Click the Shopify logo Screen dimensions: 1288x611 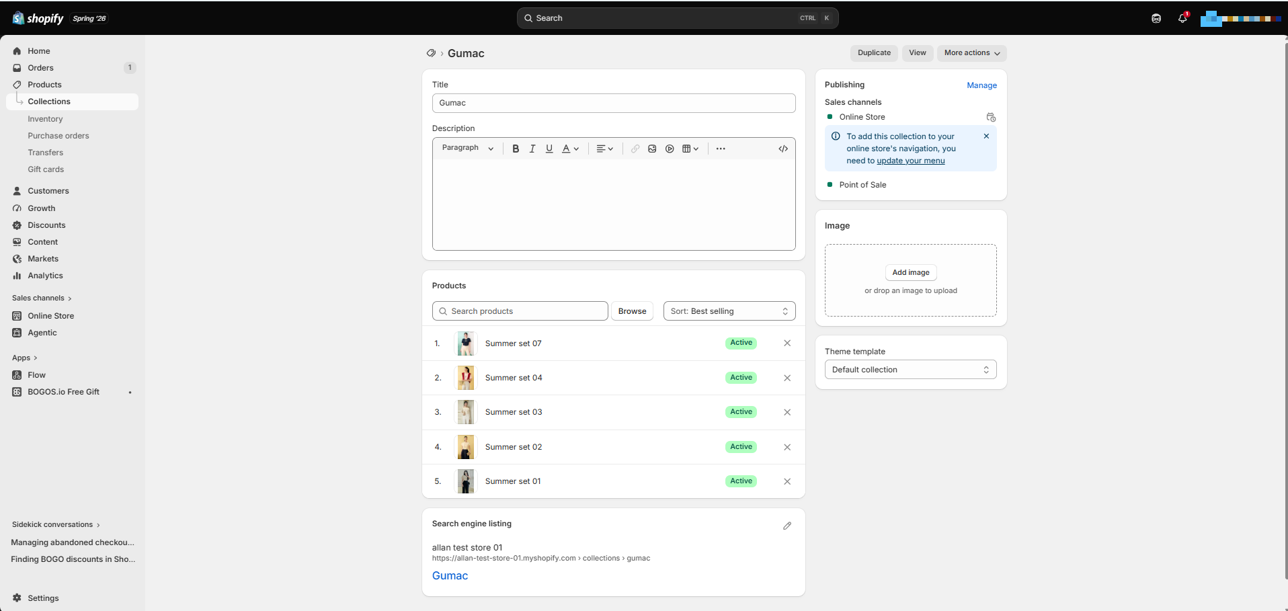[38, 18]
